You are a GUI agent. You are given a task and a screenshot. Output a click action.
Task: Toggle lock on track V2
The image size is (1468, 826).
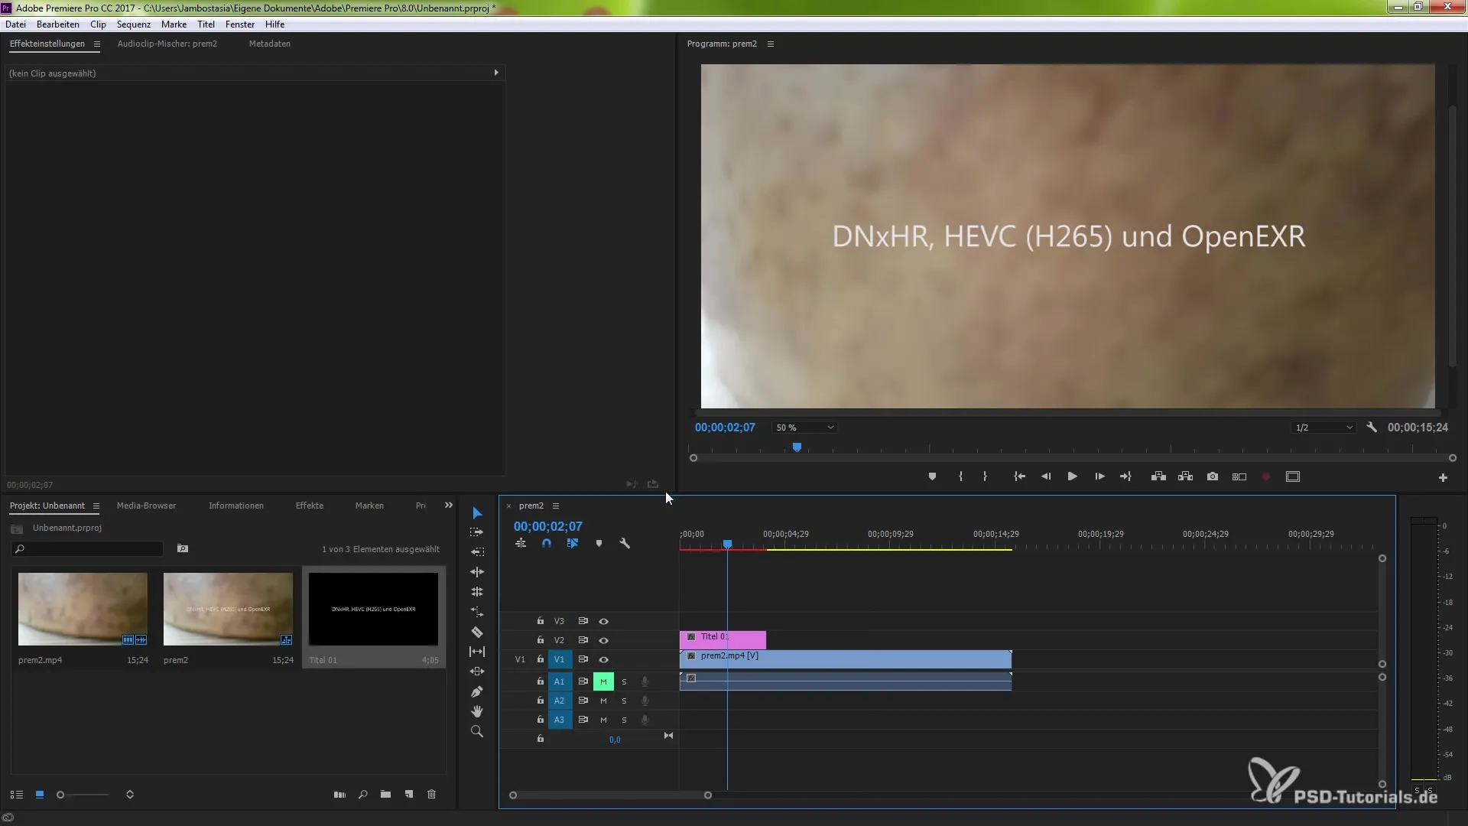(x=540, y=640)
